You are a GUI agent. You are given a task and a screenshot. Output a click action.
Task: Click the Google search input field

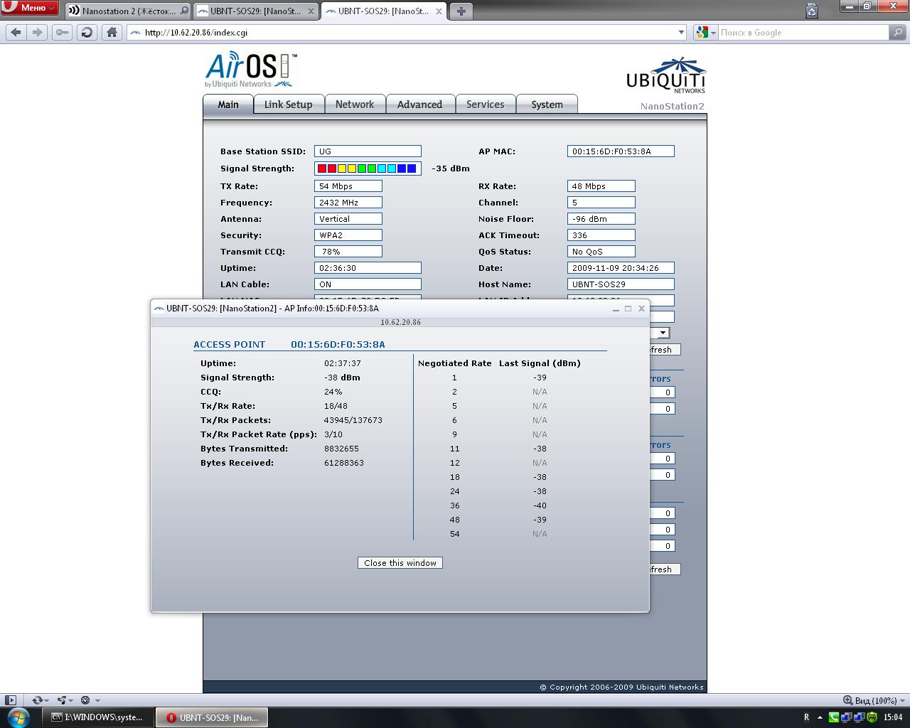pos(803,32)
